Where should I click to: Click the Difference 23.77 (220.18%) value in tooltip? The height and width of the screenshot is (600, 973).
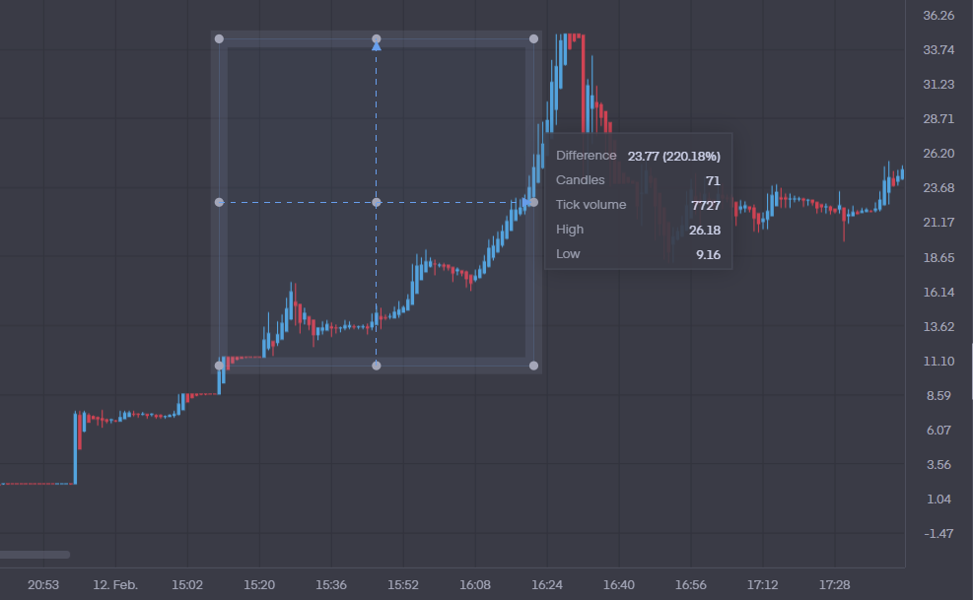tap(673, 156)
